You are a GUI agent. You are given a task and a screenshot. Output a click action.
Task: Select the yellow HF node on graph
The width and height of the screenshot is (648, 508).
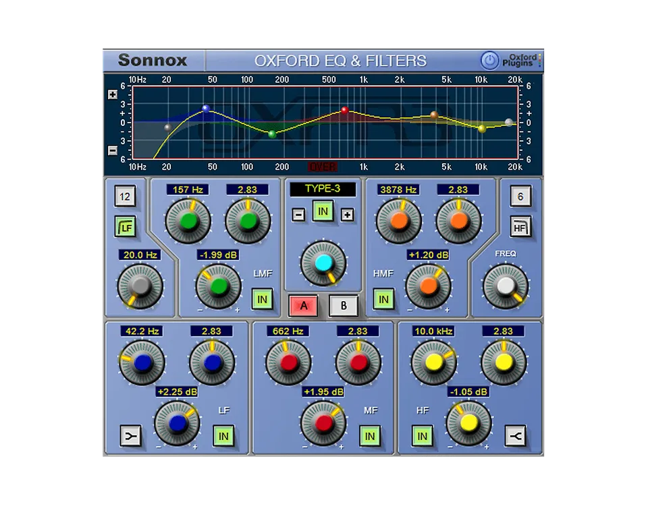[482, 129]
